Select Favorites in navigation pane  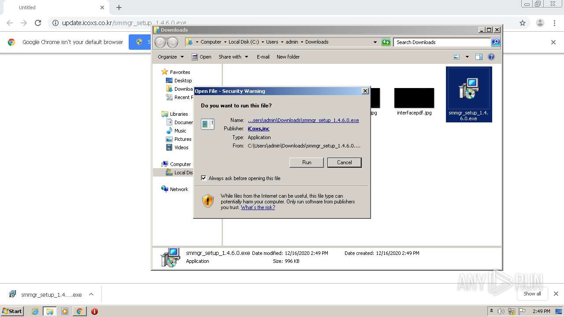pos(180,72)
